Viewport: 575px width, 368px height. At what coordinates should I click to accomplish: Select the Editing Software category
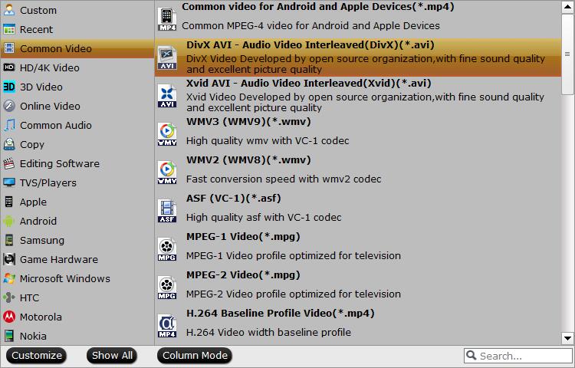[x=77, y=163]
